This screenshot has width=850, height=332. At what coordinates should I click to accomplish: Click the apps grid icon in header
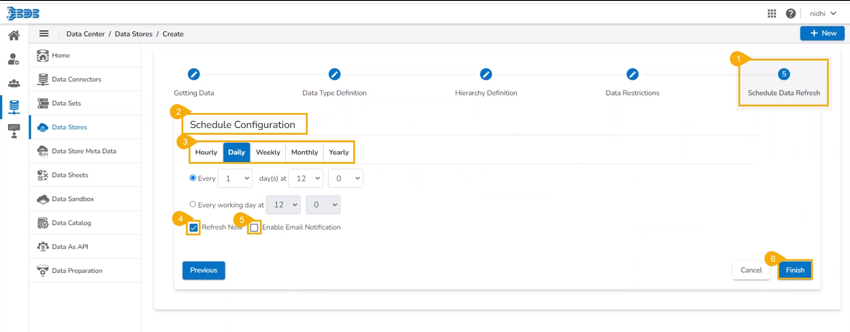coord(772,14)
